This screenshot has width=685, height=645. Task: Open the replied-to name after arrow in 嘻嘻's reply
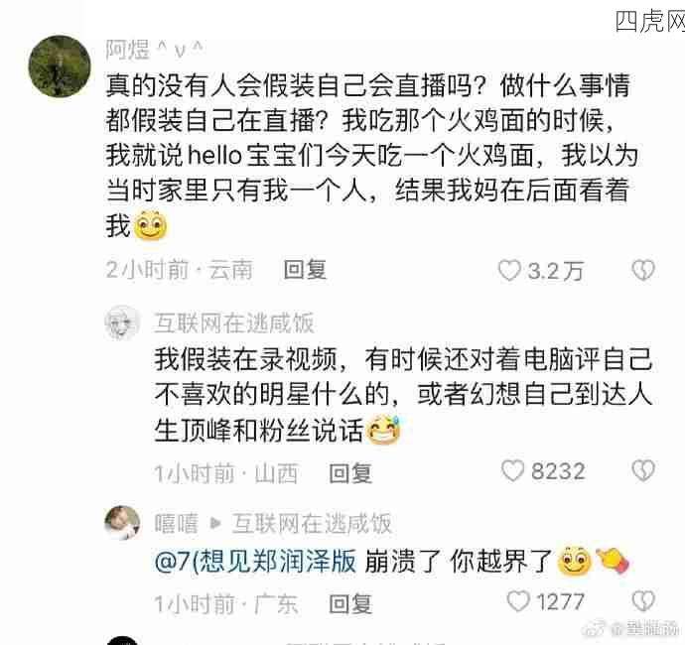(312, 523)
